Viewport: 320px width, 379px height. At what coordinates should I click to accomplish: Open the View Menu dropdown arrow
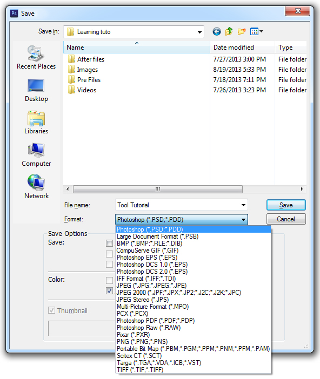(x=262, y=31)
